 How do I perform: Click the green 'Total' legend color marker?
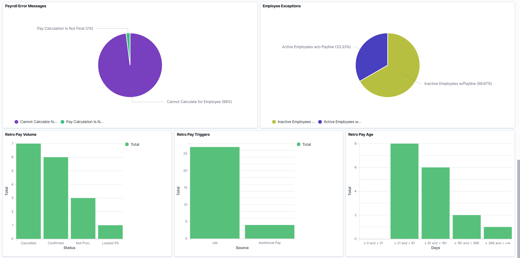(127, 144)
